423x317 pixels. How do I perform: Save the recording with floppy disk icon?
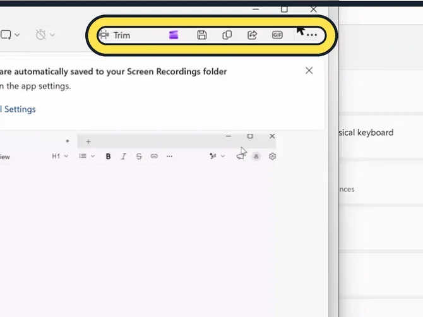(x=202, y=35)
